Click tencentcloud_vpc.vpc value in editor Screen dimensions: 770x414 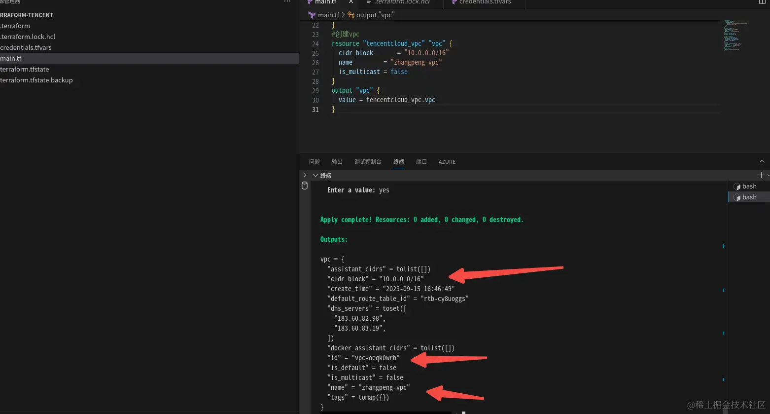(401, 100)
